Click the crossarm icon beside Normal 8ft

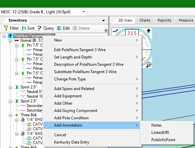tap(16, 40)
